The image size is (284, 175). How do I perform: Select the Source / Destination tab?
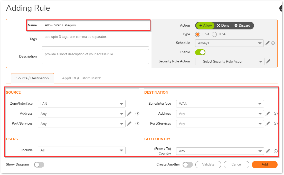click(x=33, y=78)
